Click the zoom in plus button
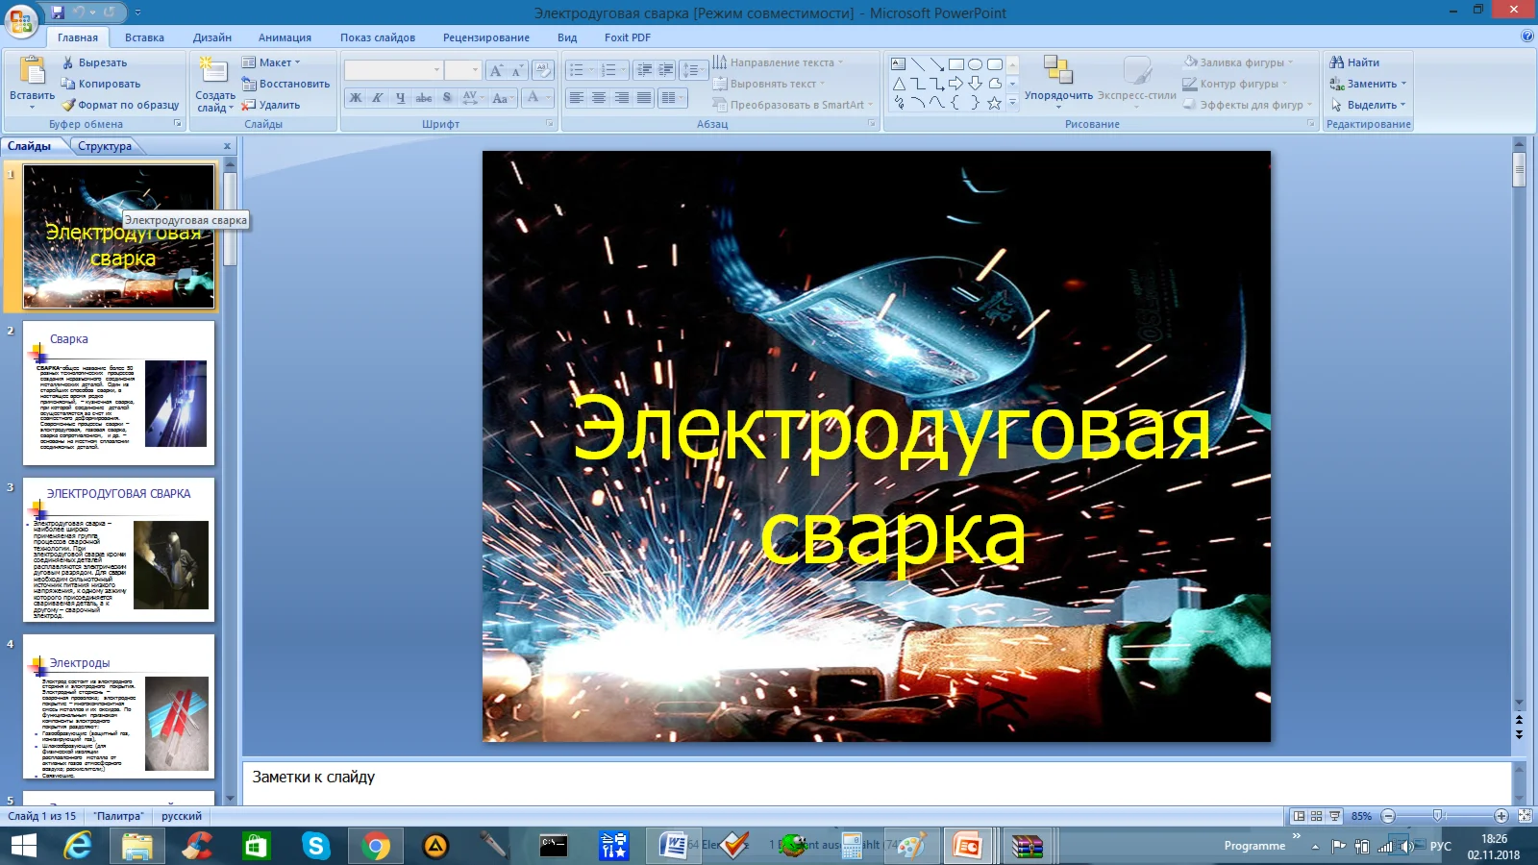Viewport: 1538px width, 865px height. tap(1501, 816)
